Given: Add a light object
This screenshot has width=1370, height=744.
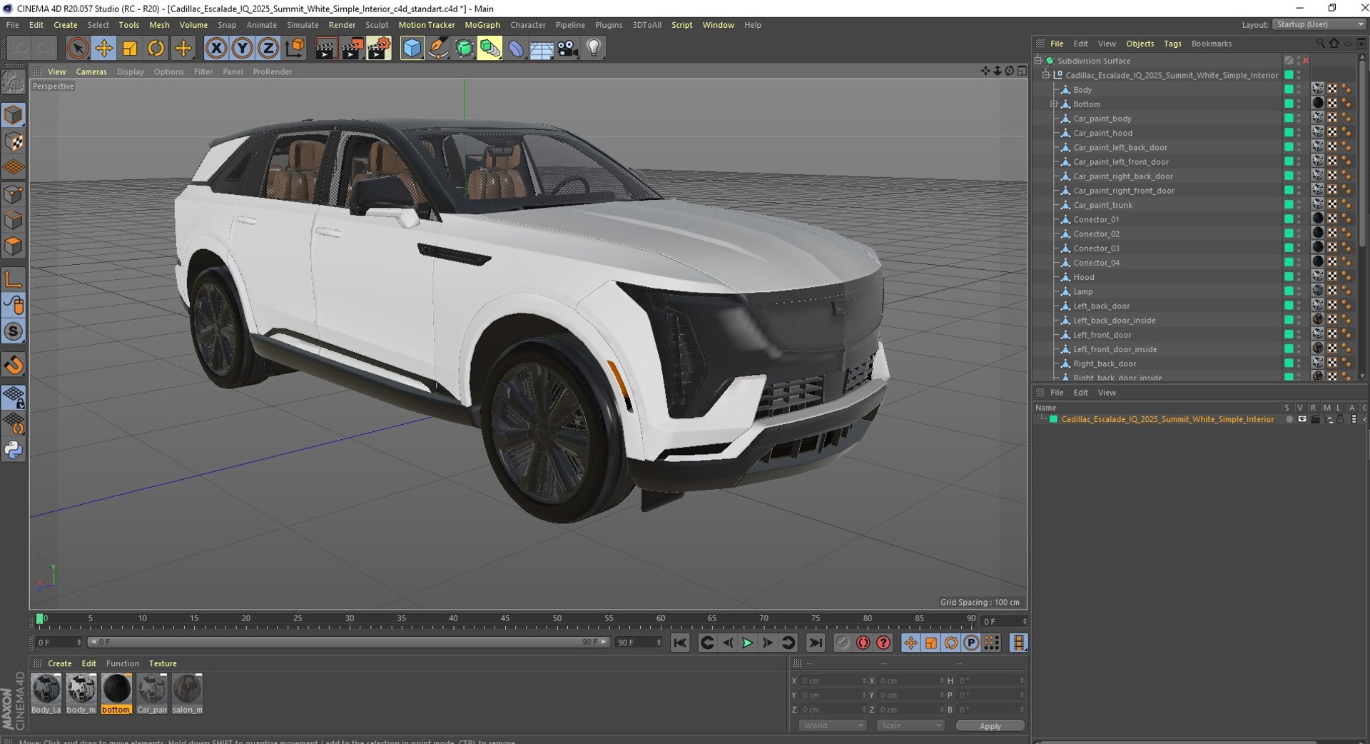Looking at the screenshot, I should [594, 49].
